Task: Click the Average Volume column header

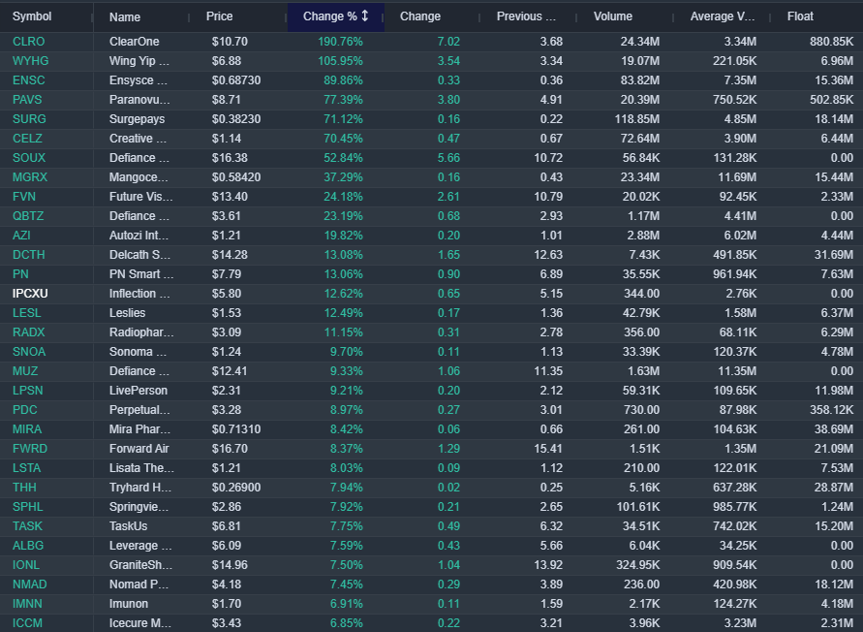Action: pyautogui.click(x=723, y=16)
